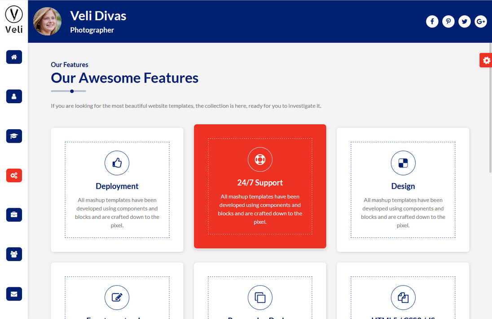Click the overlapping squares icon in bottom card
Screen dimensions: 492x319
tap(260, 297)
